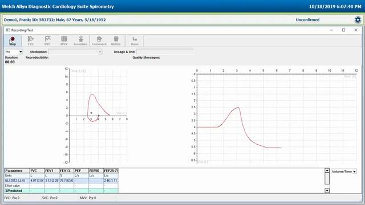Select the Effort value row label
This screenshot has width=365, height=205.
(17, 186)
